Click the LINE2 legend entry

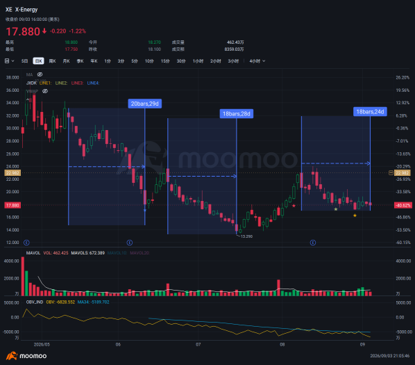pyautogui.click(x=61, y=83)
